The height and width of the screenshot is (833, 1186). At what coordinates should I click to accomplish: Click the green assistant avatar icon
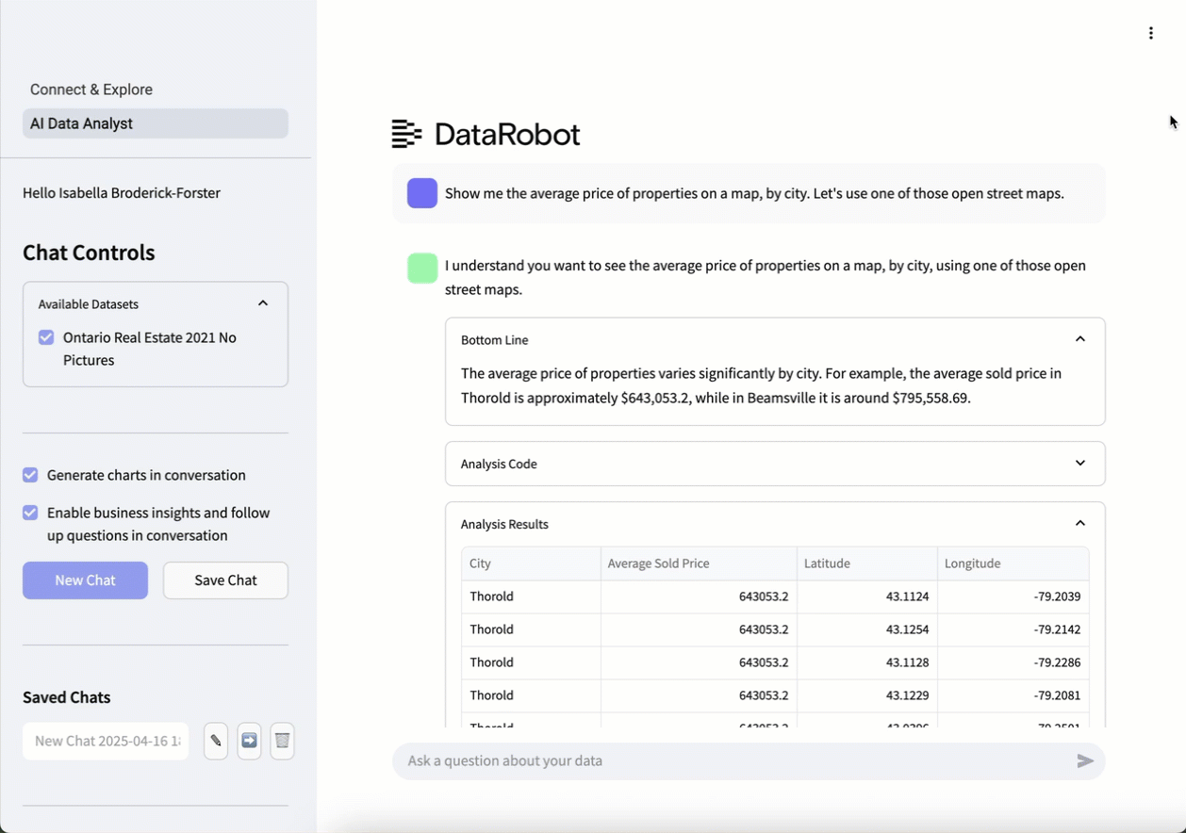point(422,268)
